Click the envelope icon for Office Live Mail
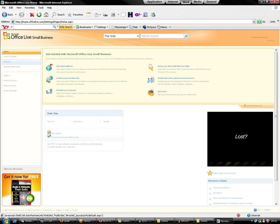Image resolution: width=280 pixels, height=224 pixels. pyautogui.click(x=151, y=67)
